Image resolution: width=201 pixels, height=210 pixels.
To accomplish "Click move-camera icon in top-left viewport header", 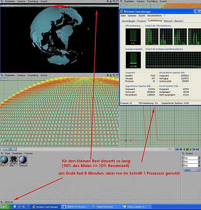I will tap(108, 1).
